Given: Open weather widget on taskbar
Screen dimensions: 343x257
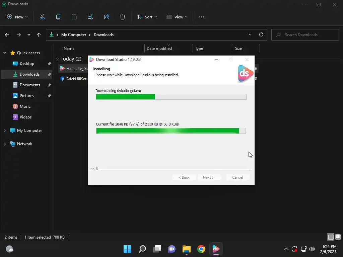Looking at the screenshot, I should click(9, 249).
